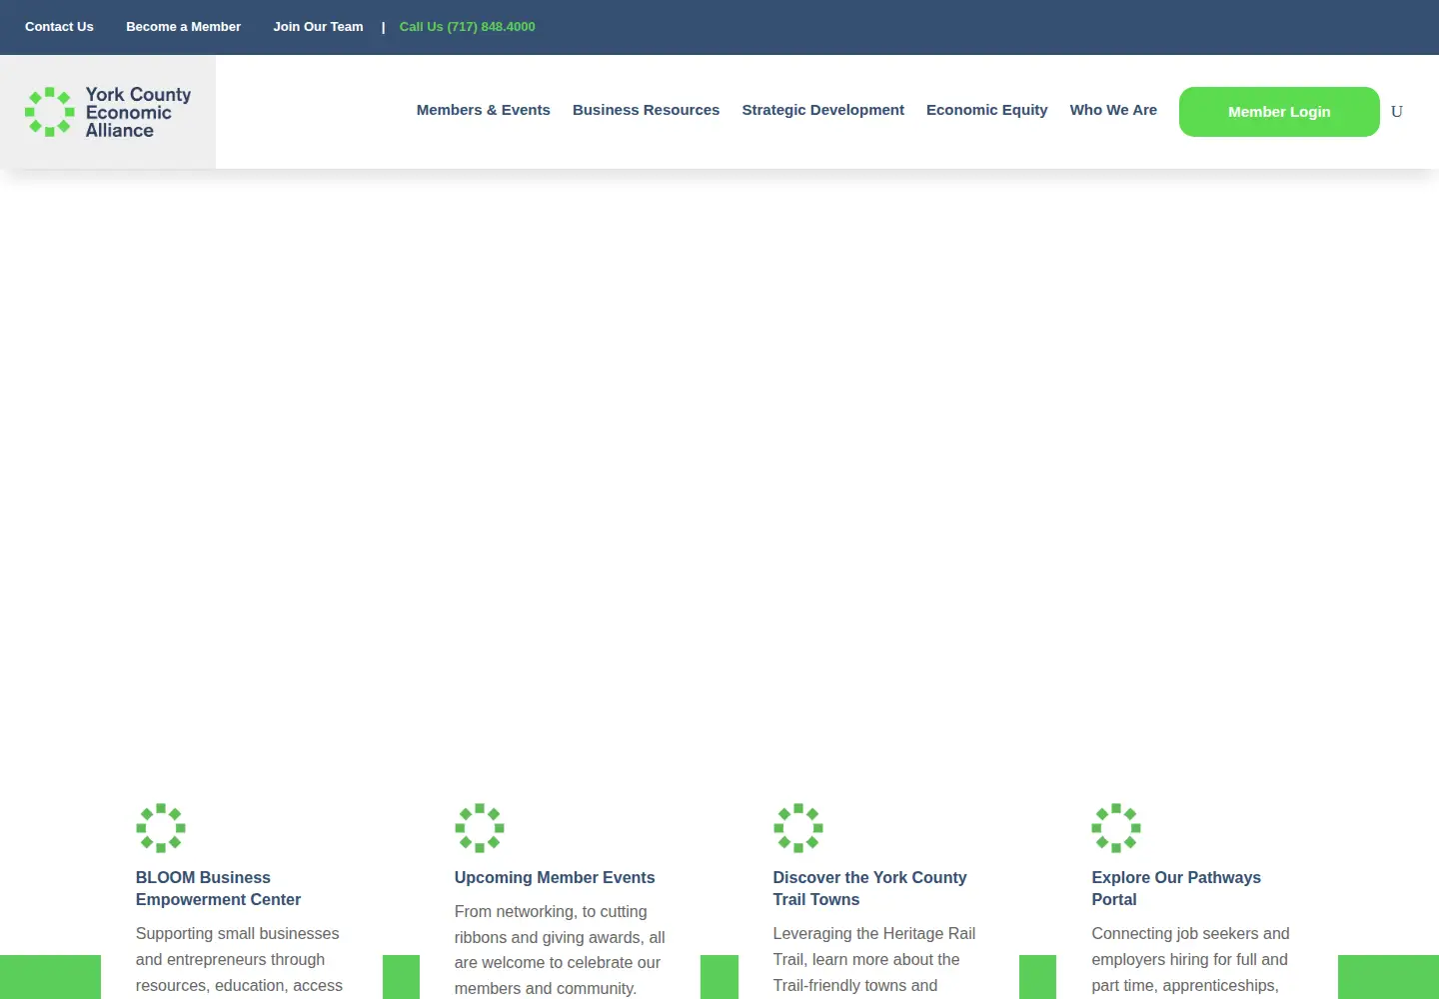This screenshot has width=1439, height=999.
Task: Open Upcoming Member Events heading link
Action: pos(555,877)
